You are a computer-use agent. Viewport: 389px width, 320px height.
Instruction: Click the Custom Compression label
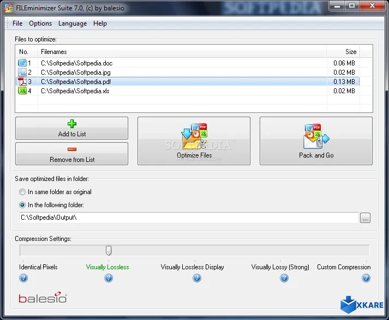(344, 267)
